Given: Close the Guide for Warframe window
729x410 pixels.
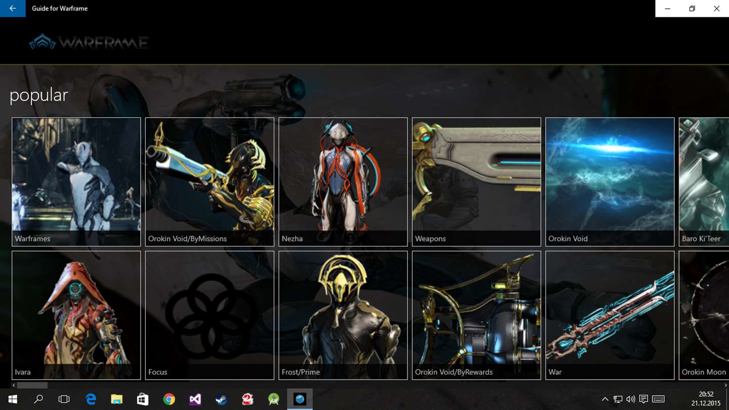Looking at the screenshot, I should point(717,9).
